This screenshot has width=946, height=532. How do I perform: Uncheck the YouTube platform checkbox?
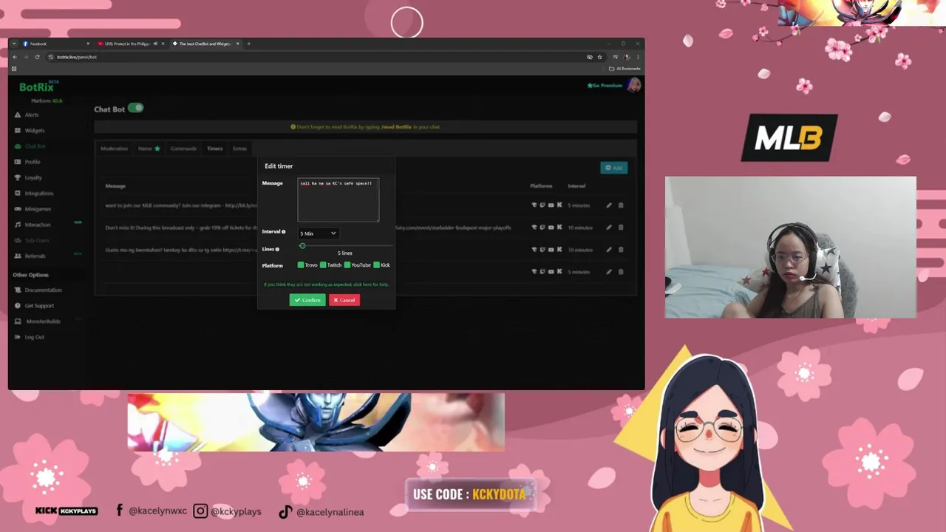347,265
